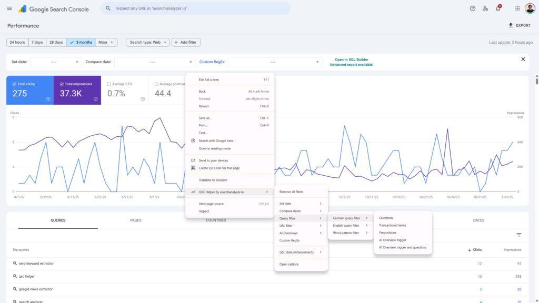This screenshot has width=539, height=303.
Task: Open the SQL Builder link
Action: [x=351, y=60]
